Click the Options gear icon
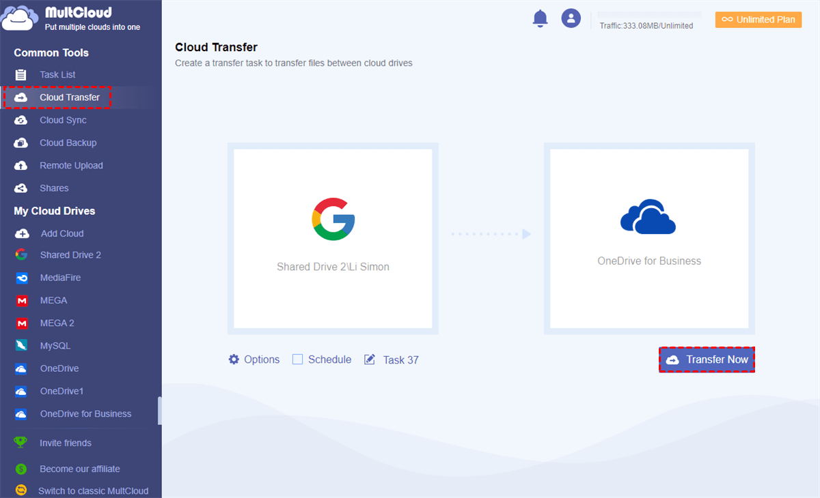The image size is (820, 498). tap(234, 359)
